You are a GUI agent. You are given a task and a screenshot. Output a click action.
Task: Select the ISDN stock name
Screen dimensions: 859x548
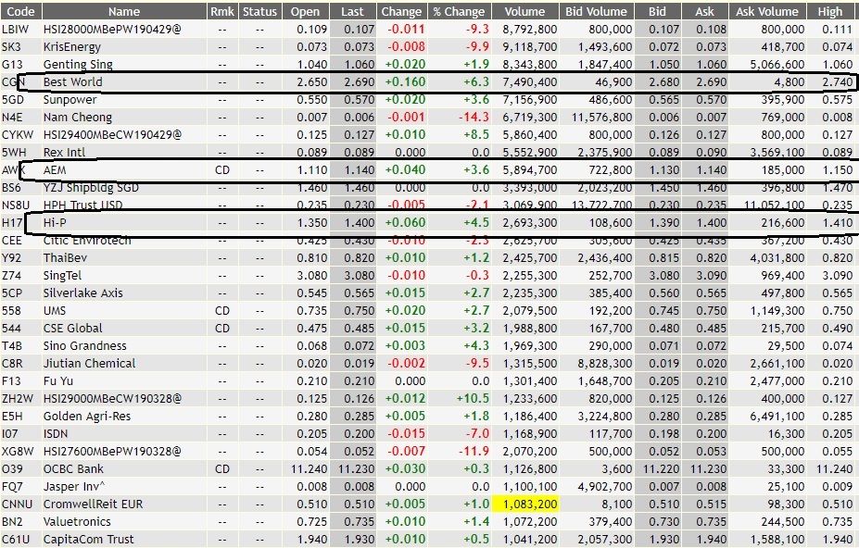(x=56, y=434)
